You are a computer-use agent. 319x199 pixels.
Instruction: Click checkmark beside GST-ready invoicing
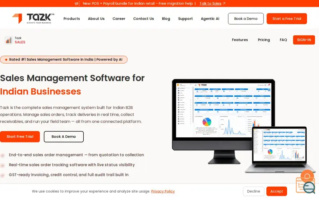2,176
